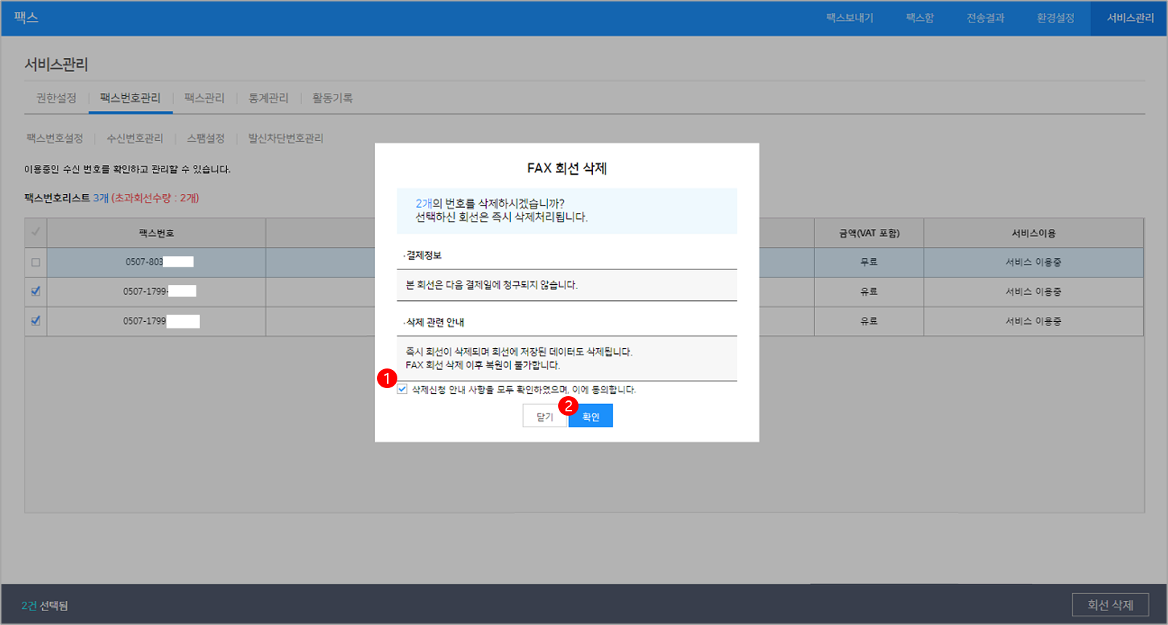The image size is (1168, 625).
Task: Open the 팩스보내기 menu
Action: [849, 18]
